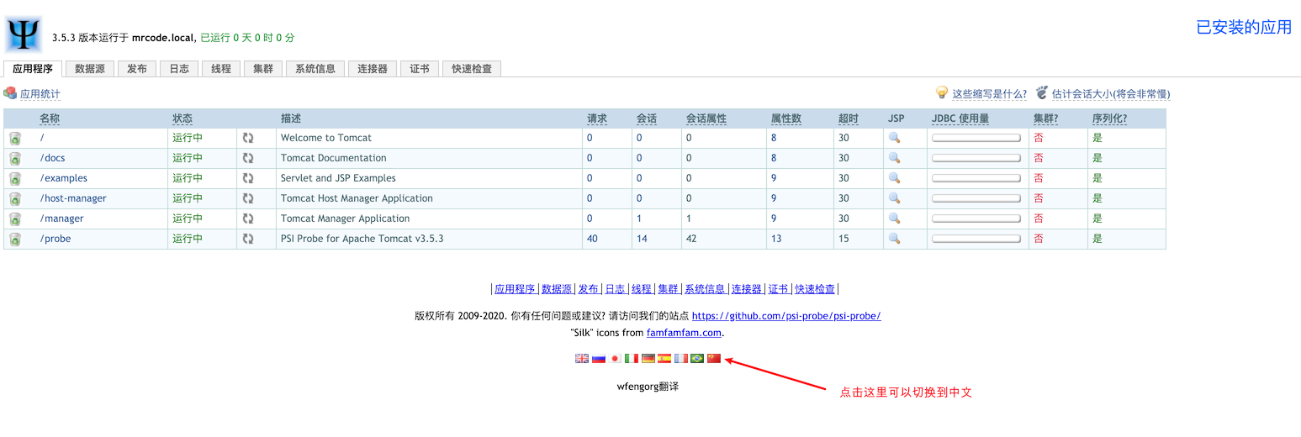Click the Brazilian flag icon

[697, 358]
